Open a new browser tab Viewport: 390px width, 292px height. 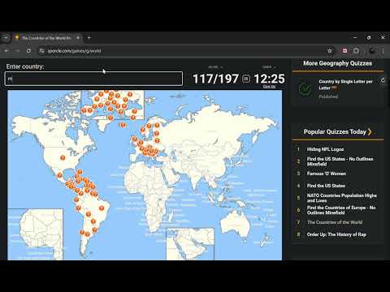(89, 37)
